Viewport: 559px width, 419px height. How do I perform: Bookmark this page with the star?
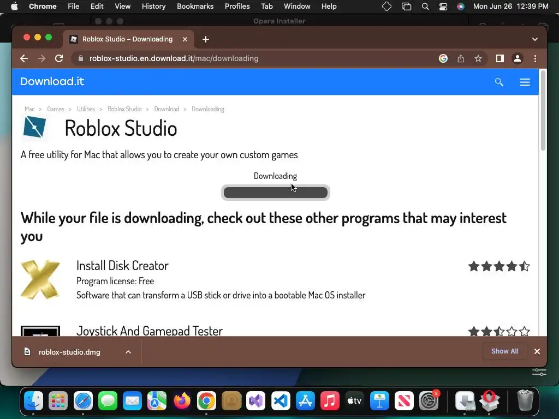[478, 58]
